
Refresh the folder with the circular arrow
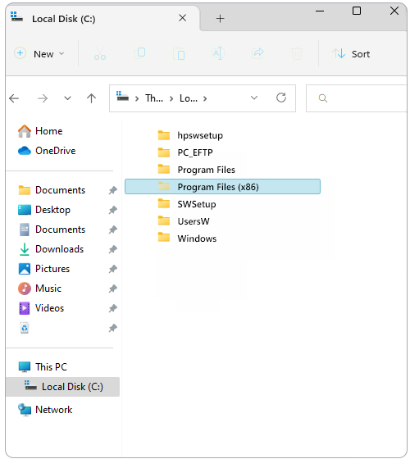coord(281,98)
